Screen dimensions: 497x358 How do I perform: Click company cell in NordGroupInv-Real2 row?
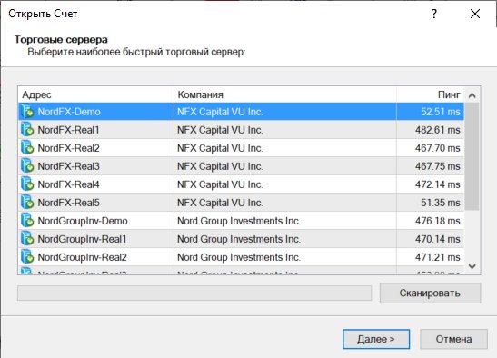tap(285, 257)
